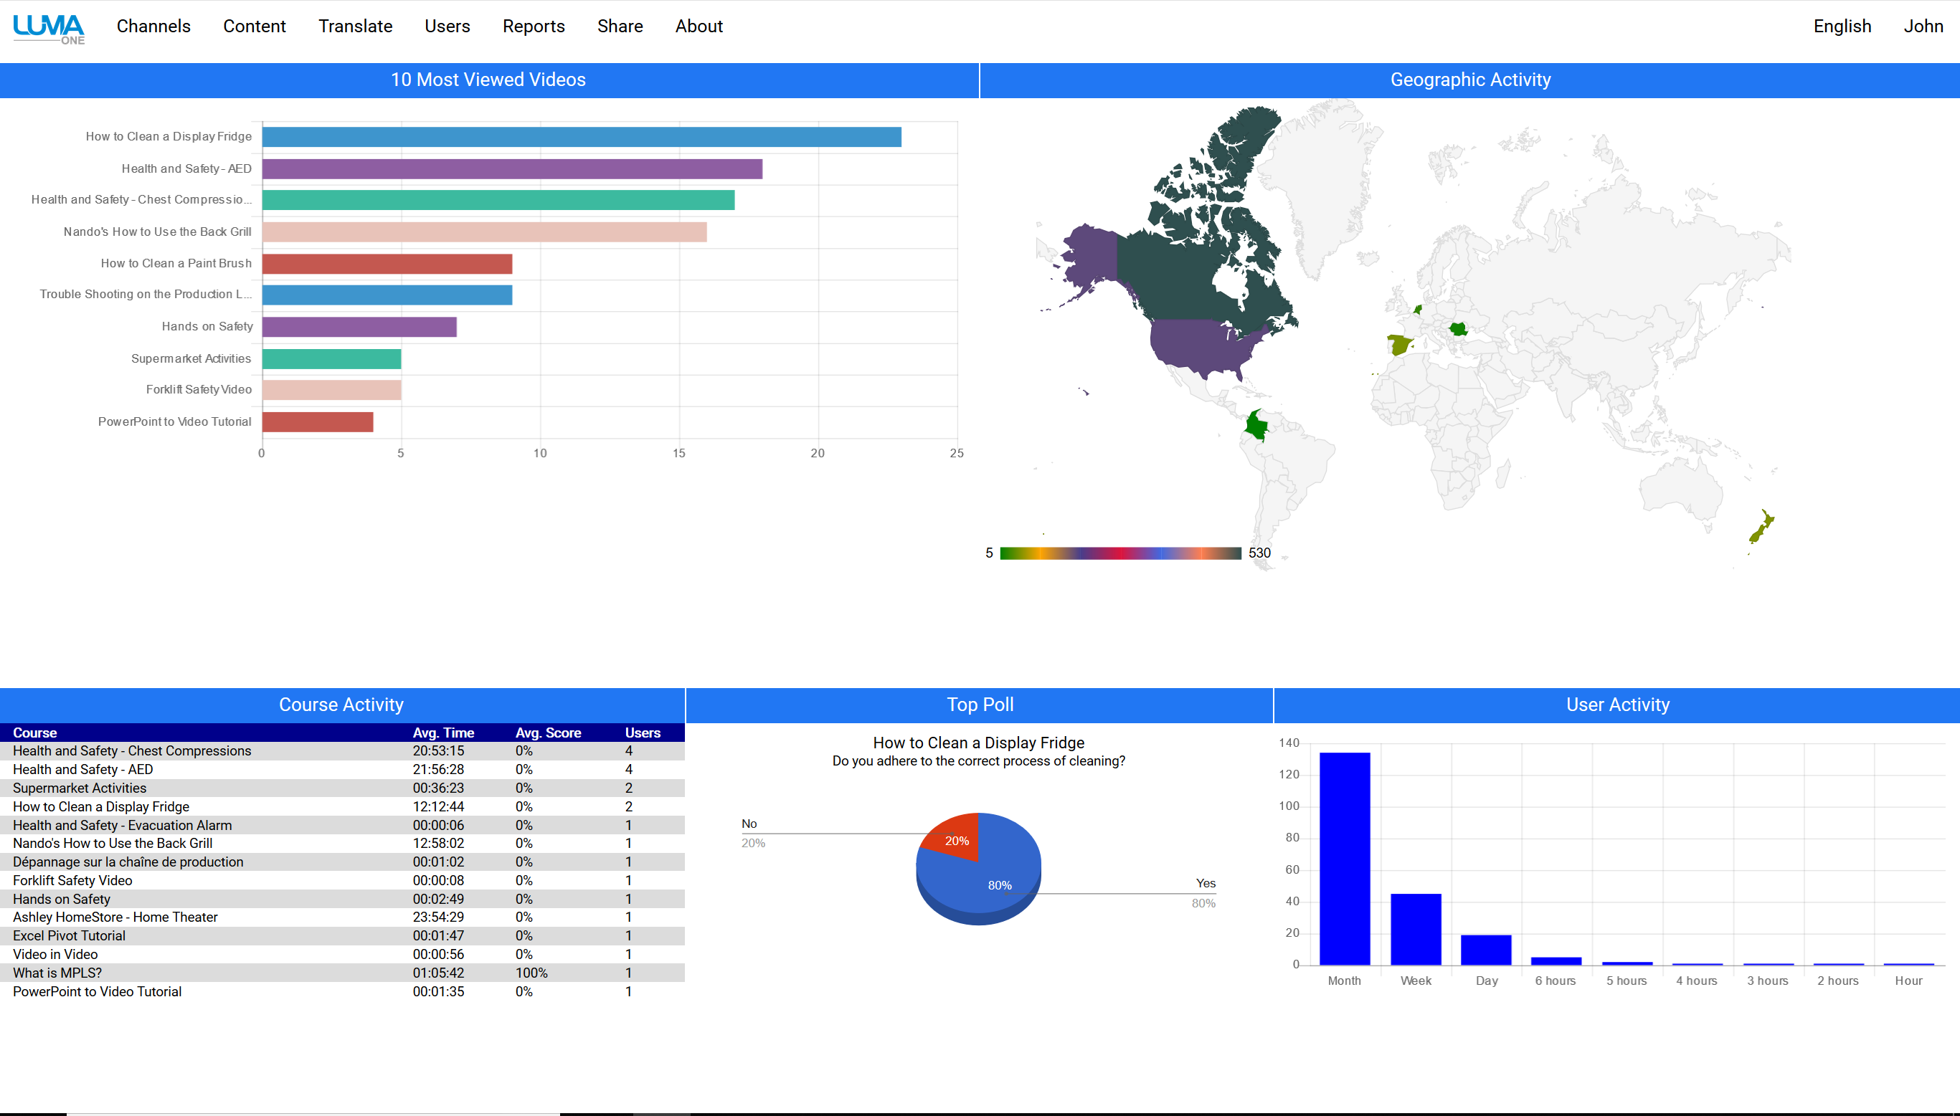
Task: Expand the English language dropdown
Action: 1841,26
